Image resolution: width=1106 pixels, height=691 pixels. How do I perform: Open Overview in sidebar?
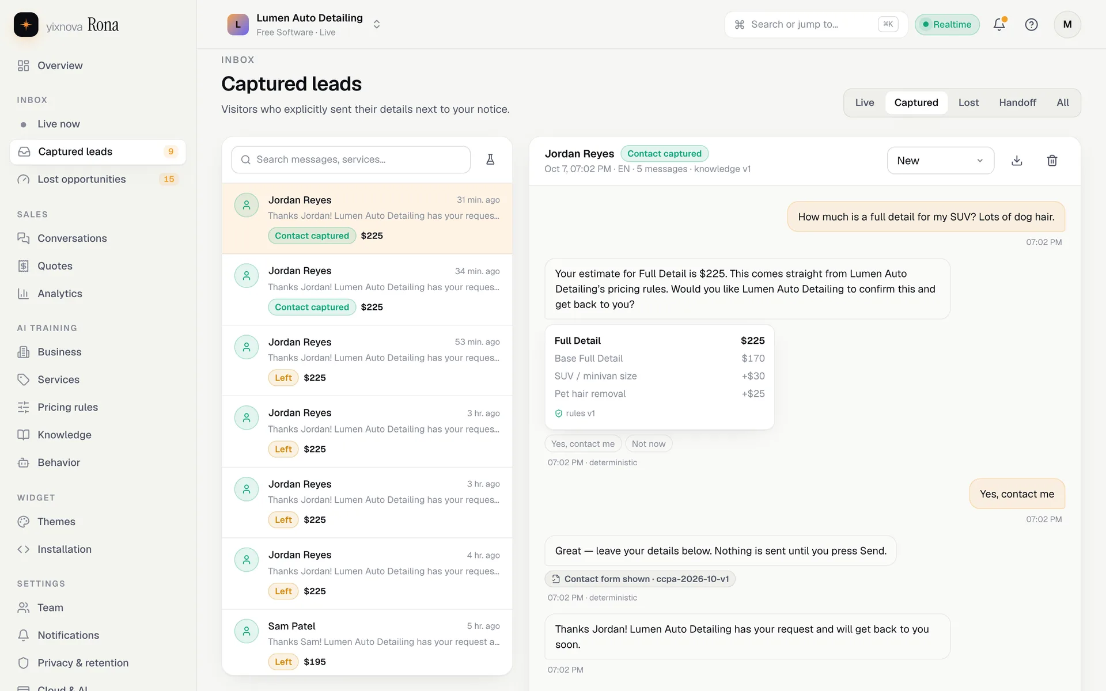tap(98, 66)
